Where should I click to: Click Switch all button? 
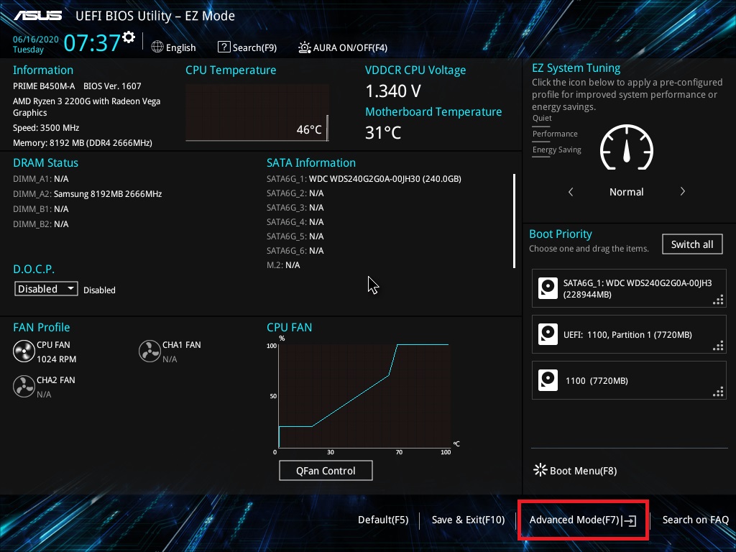692,244
